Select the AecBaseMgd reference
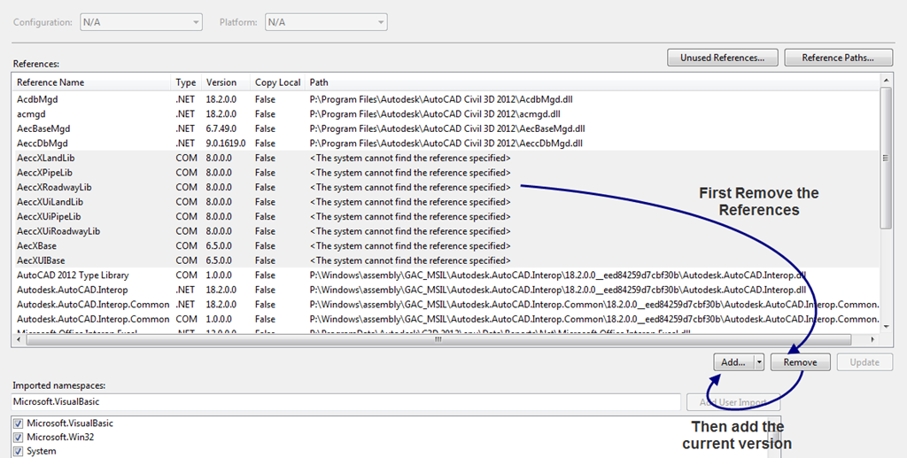Viewport: 907px width, 458px height. [x=446, y=128]
